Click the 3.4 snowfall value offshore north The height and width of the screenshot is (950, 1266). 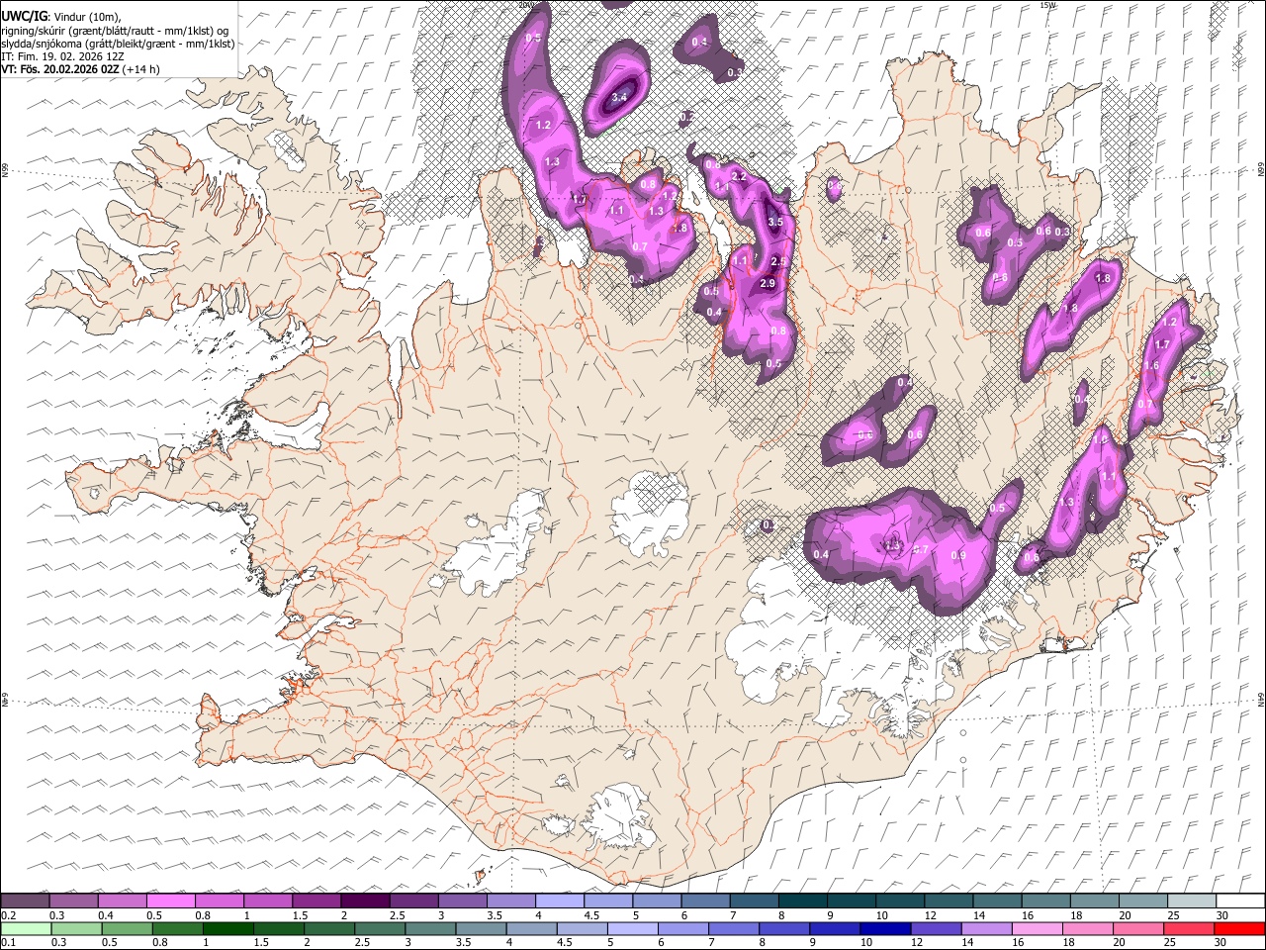pyautogui.click(x=620, y=97)
